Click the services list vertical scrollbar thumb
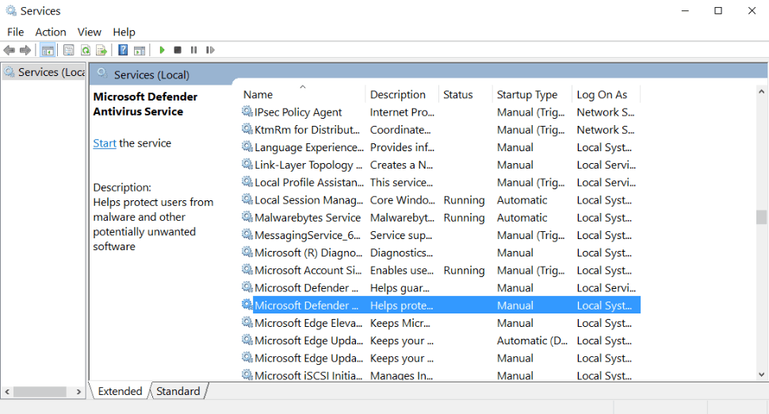Image resolution: width=769 pixels, height=414 pixels. [761, 217]
